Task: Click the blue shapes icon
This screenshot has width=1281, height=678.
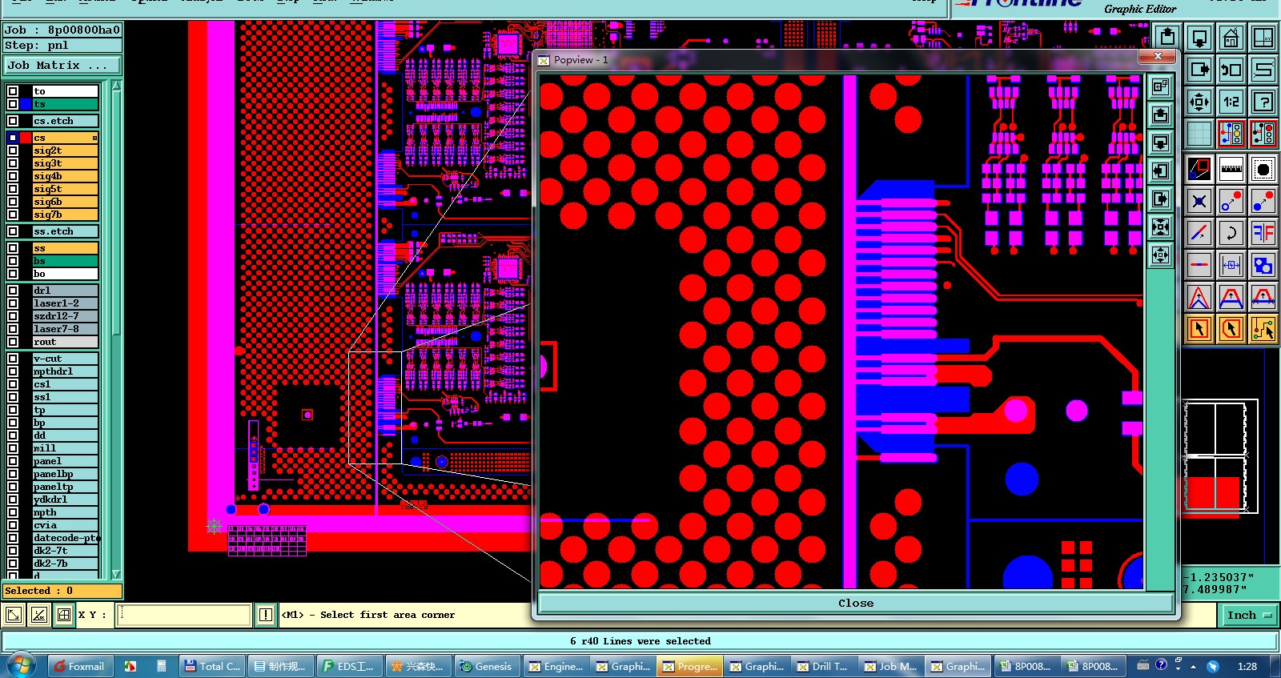Action: click(x=1263, y=265)
